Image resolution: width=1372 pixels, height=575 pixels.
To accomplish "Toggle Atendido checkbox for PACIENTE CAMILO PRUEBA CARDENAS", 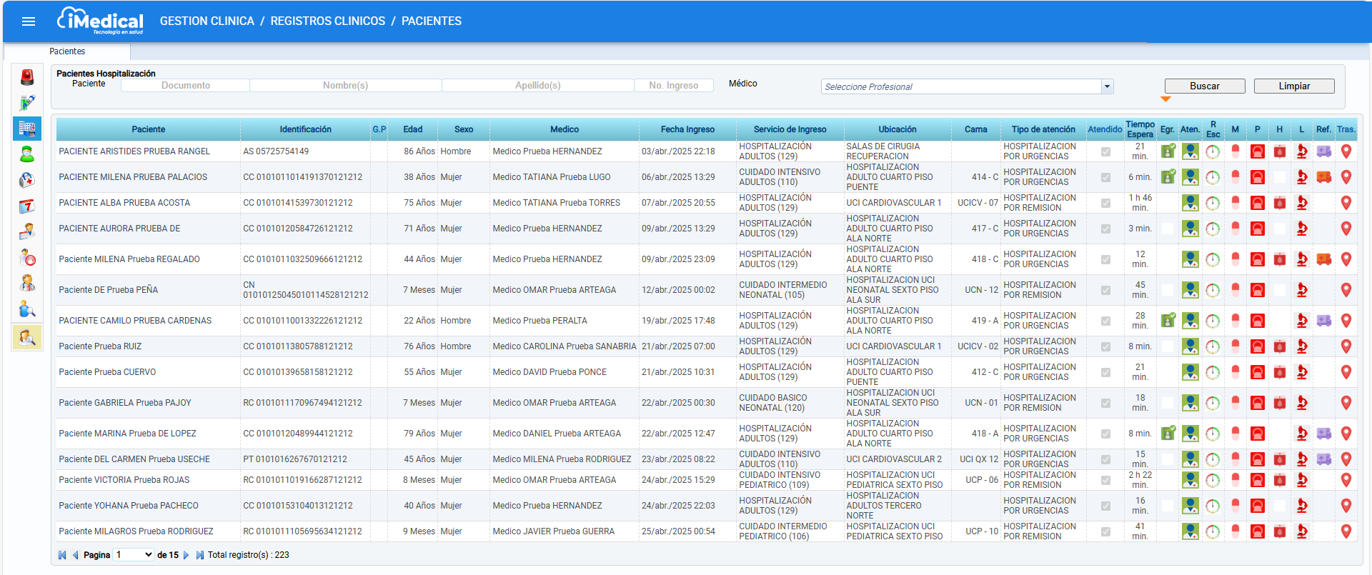I will pyautogui.click(x=1105, y=321).
